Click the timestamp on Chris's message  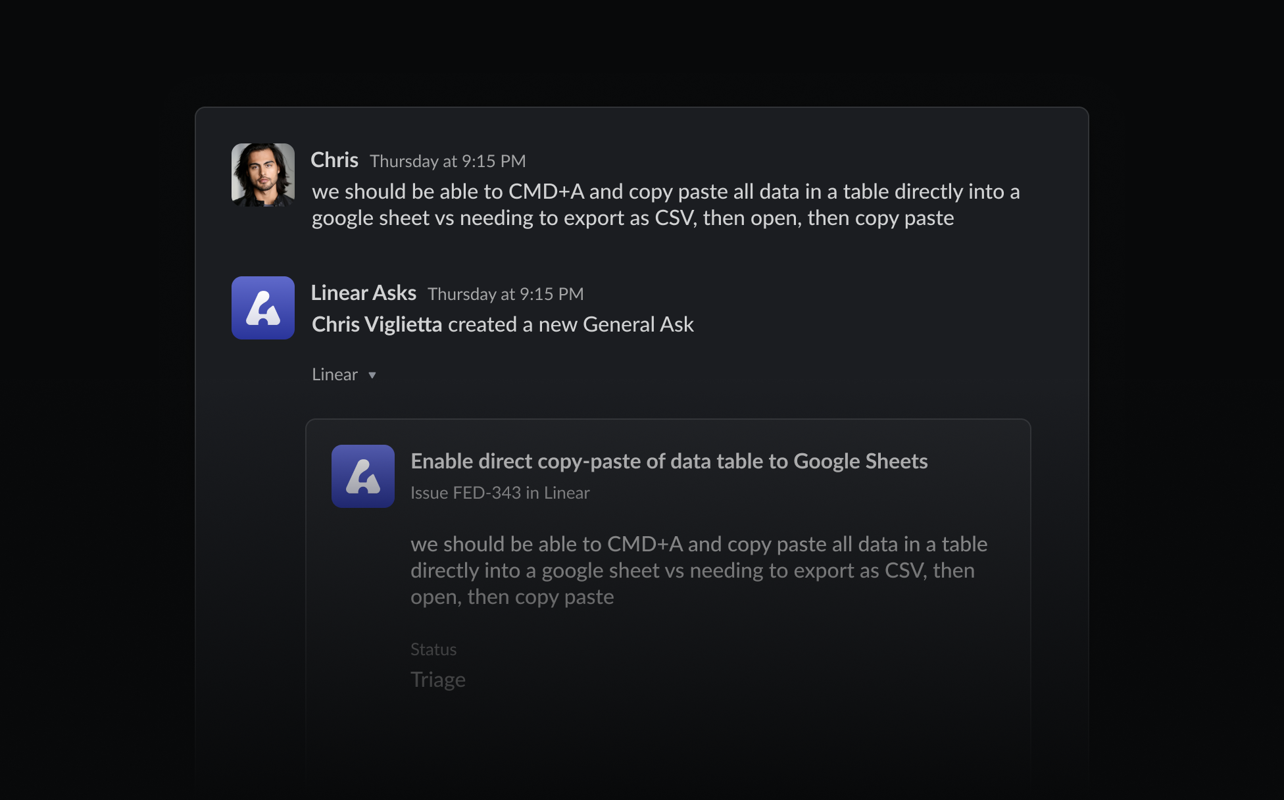[x=447, y=161]
